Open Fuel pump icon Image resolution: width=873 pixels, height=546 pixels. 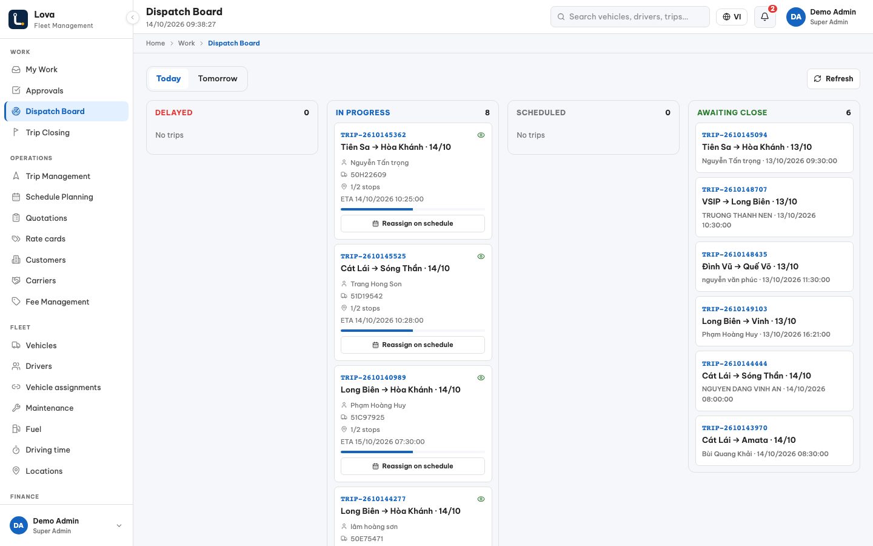16,429
